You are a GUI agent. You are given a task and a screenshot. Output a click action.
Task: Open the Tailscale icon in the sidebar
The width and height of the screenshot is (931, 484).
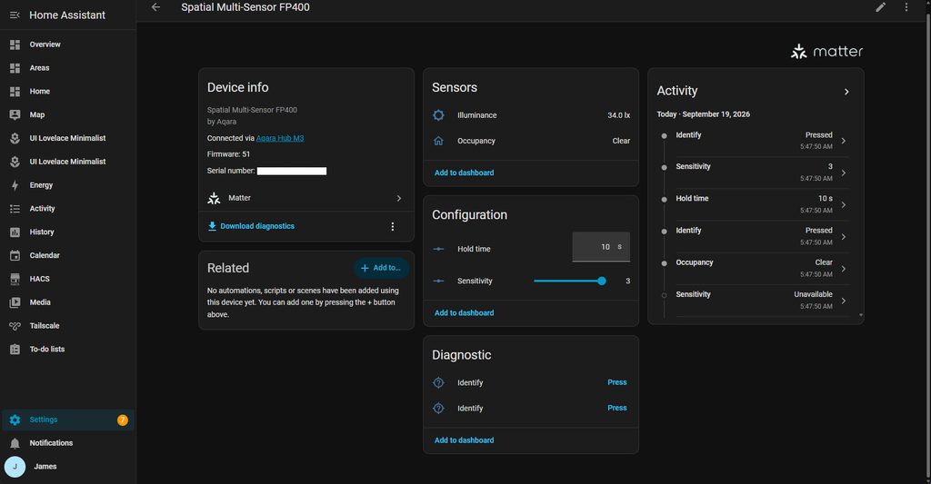click(x=15, y=326)
